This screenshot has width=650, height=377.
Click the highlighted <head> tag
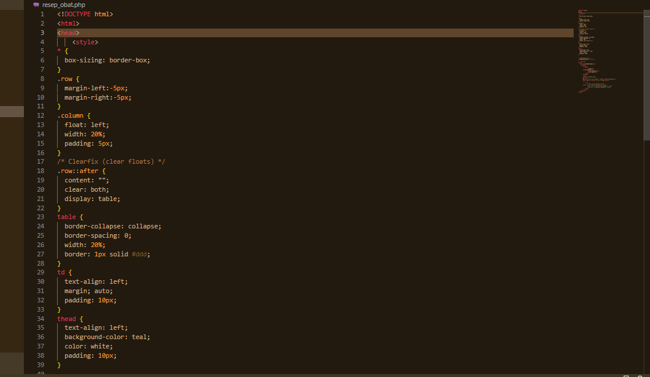[x=68, y=33]
